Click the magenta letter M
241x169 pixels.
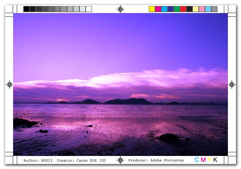(203, 160)
